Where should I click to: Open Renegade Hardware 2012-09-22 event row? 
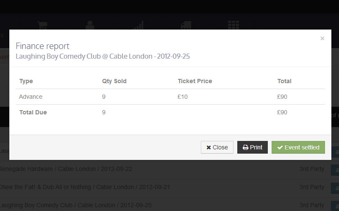(66, 169)
